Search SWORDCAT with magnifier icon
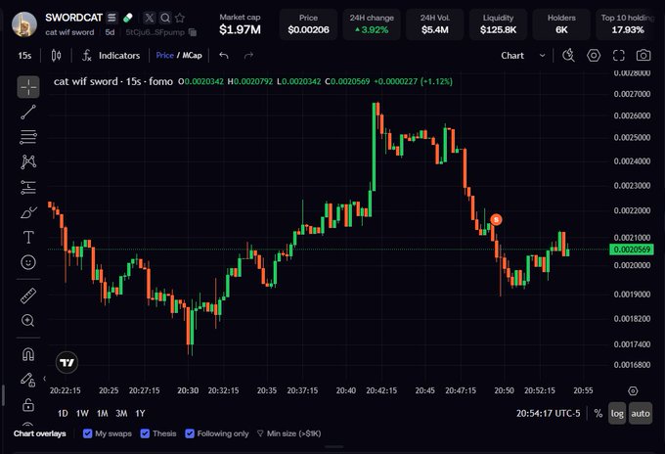 pyautogui.click(x=165, y=18)
